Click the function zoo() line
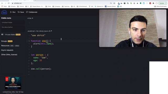The image size is (168, 94). click(41, 41)
